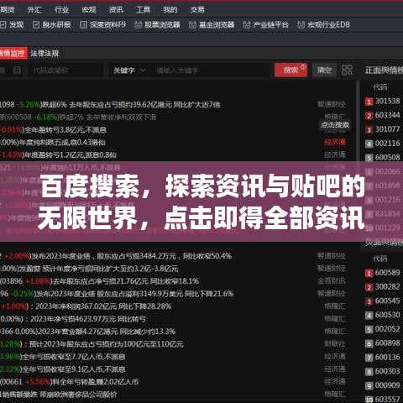Click the red 搜索 button
The height and width of the screenshot is (403, 403).
[x=290, y=70]
